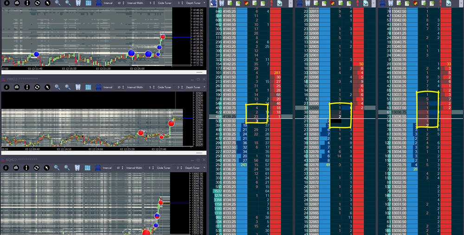Maximize the YMM22 chart window
The image size is (464, 235).
(198, 79)
